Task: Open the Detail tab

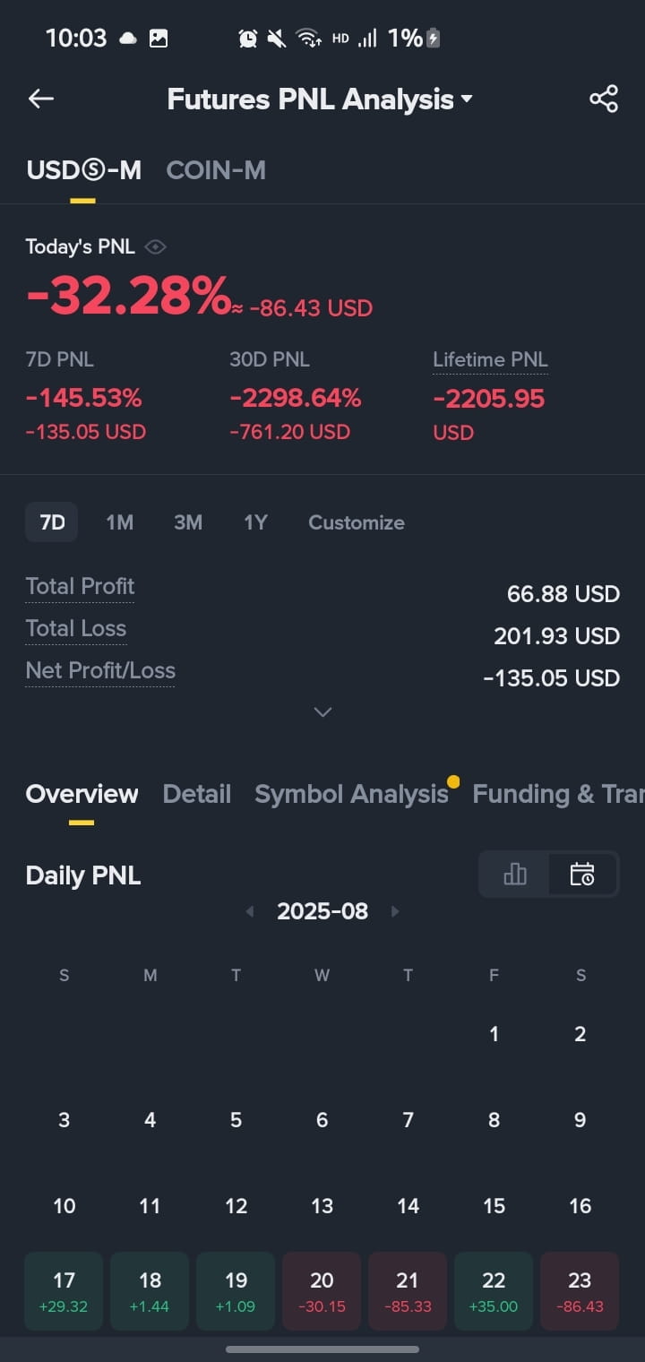Action: 197,794
